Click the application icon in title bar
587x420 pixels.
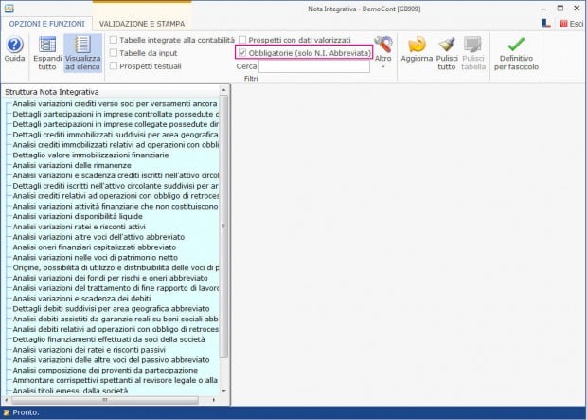[x=9, y=9]
